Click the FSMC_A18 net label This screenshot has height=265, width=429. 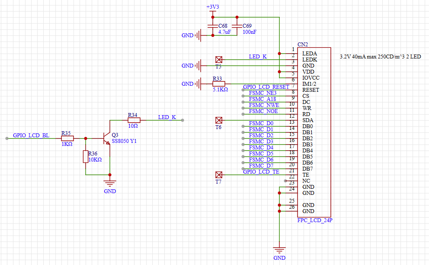point(263,99)
